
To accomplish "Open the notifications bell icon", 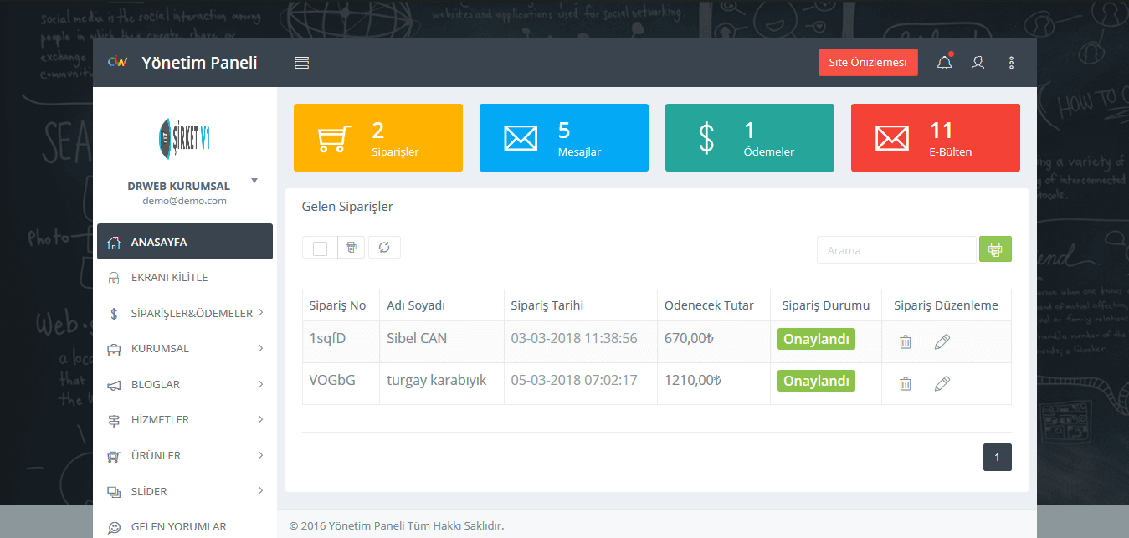I will [944, 63].
